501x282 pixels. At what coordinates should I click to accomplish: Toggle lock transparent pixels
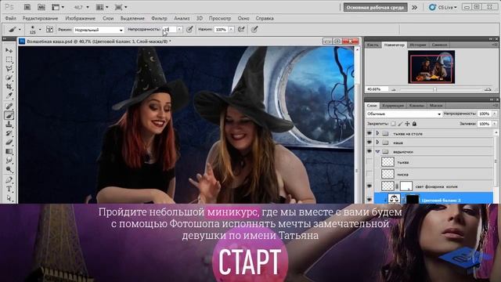[393, 124]
